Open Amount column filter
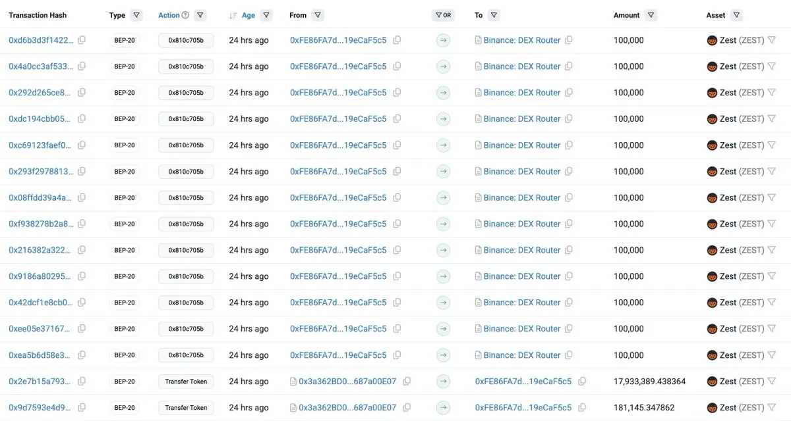791x421 pixels. point(651,15)
